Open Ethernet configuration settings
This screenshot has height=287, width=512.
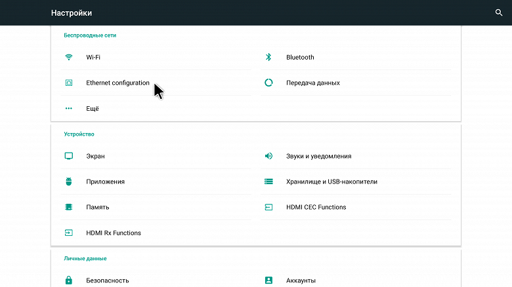coord(117,83)
